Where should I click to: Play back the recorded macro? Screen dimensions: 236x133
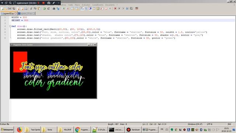(123, 8)
